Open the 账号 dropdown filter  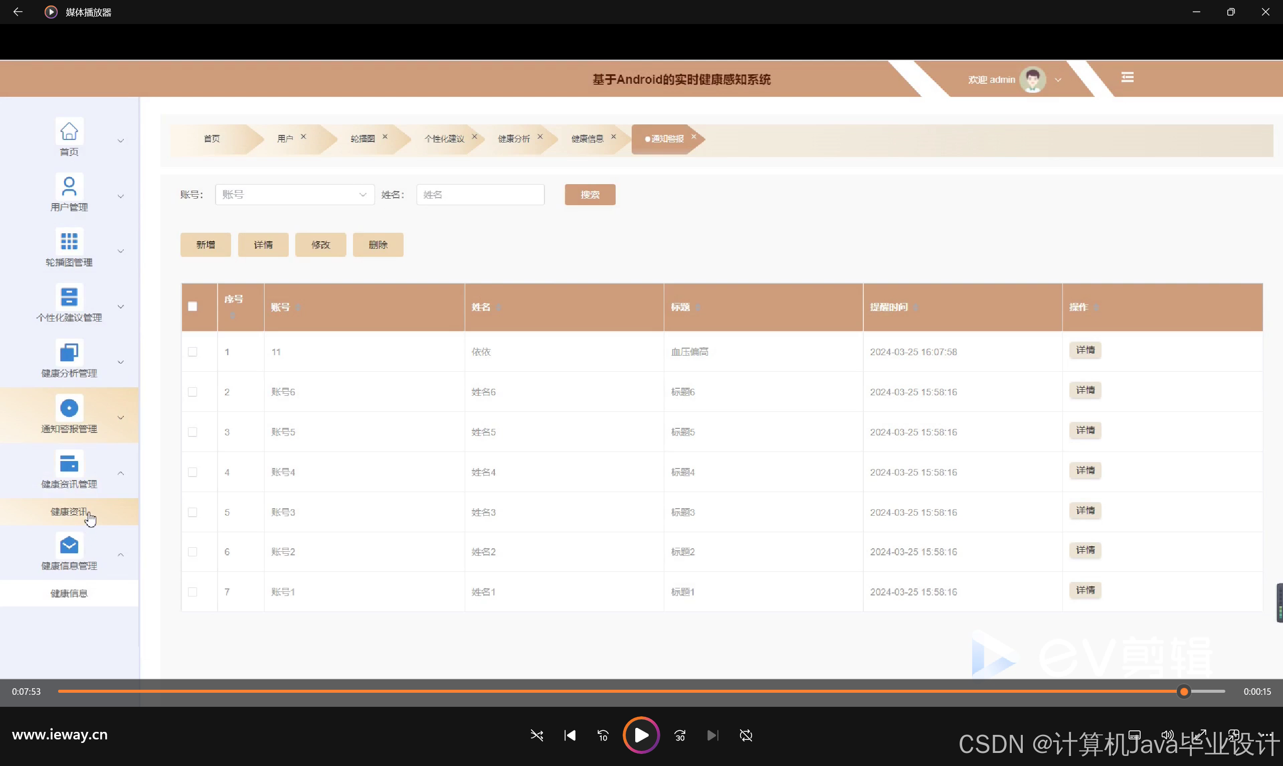pyautogui.click(x=294, y=195)
